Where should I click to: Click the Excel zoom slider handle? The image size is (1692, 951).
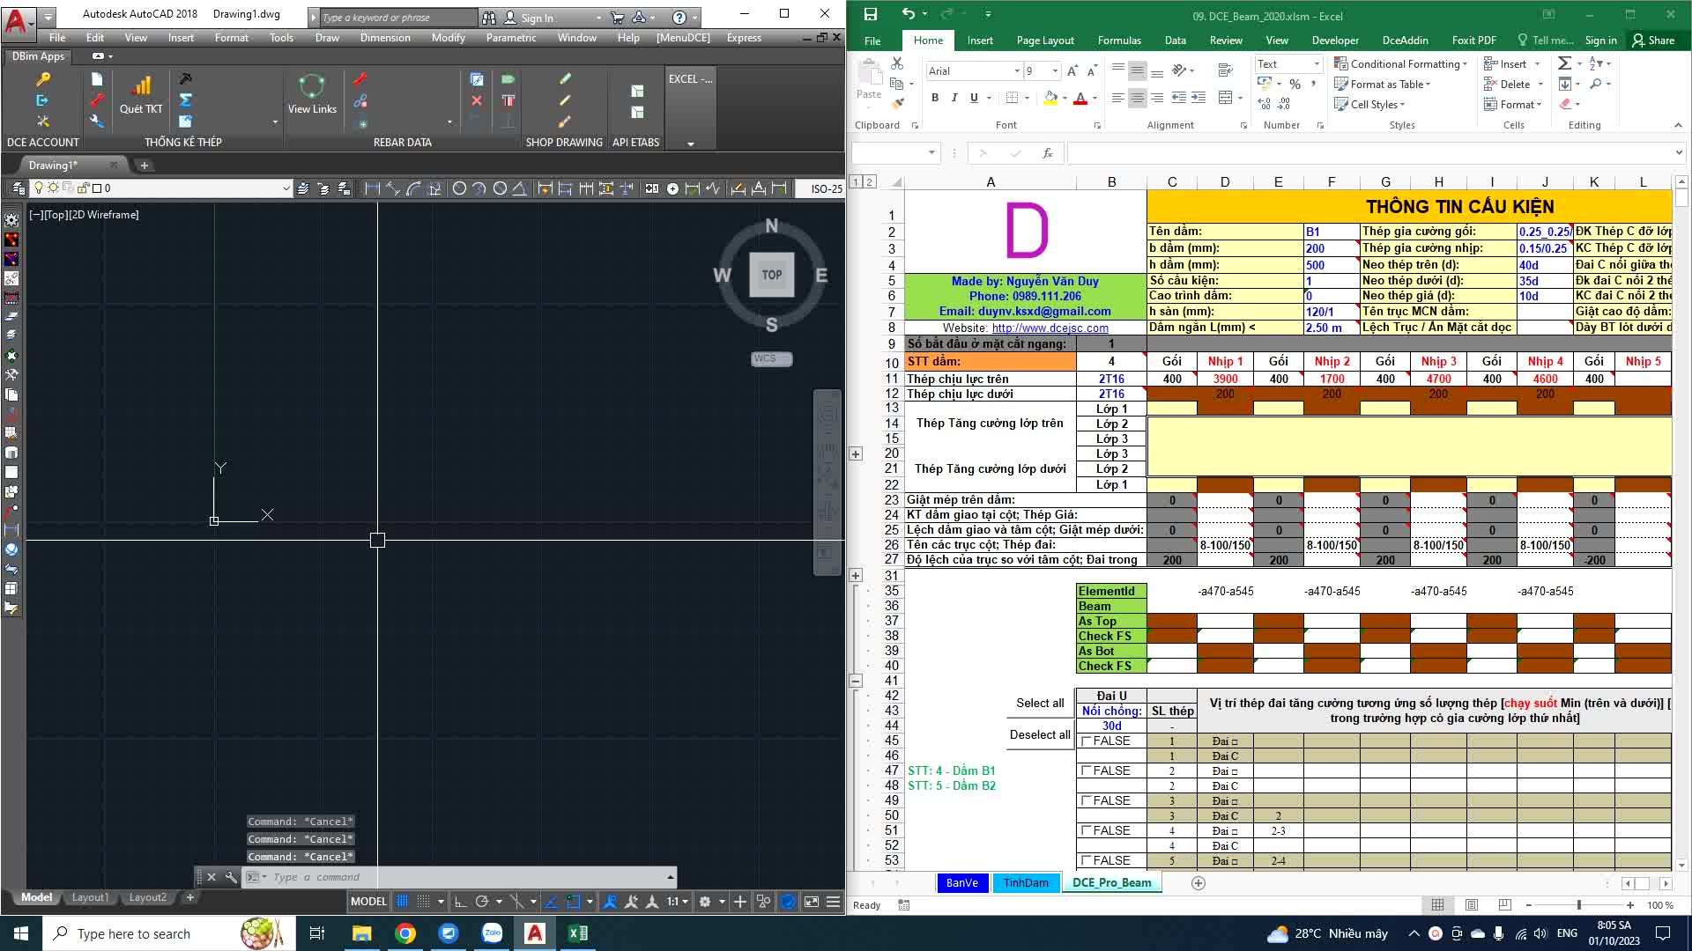point(1579,905)
